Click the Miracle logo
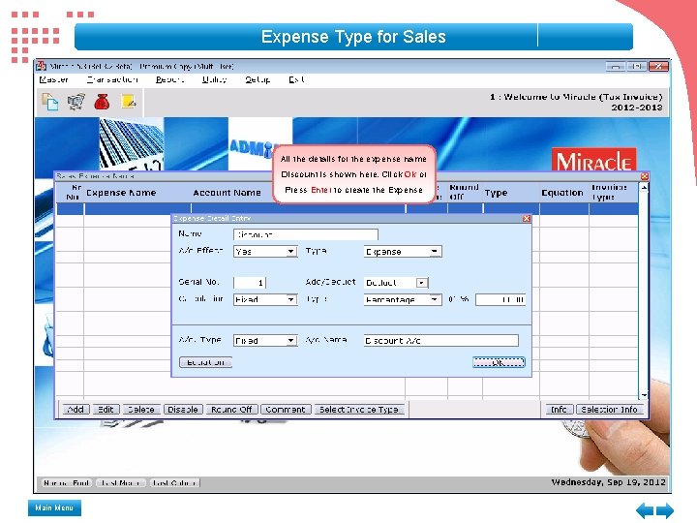The height and width of the screenshot is (523, 697). pos(593,161)
